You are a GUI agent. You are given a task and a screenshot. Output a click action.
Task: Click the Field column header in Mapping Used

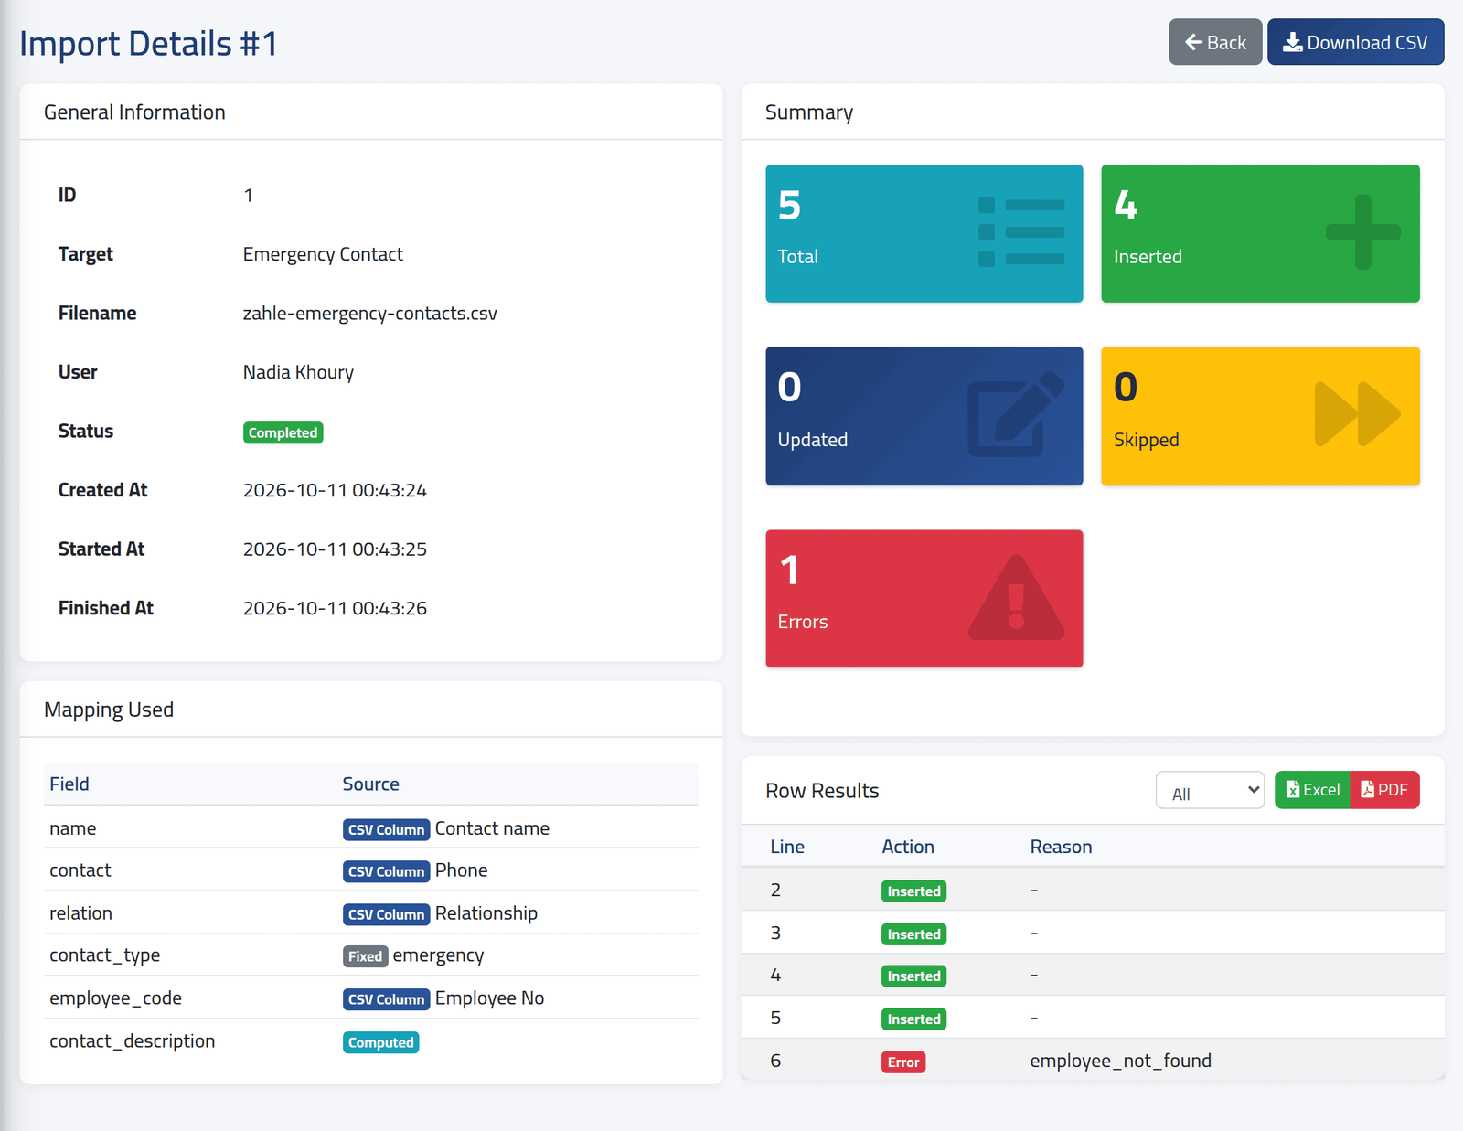(x=69, y=784)
